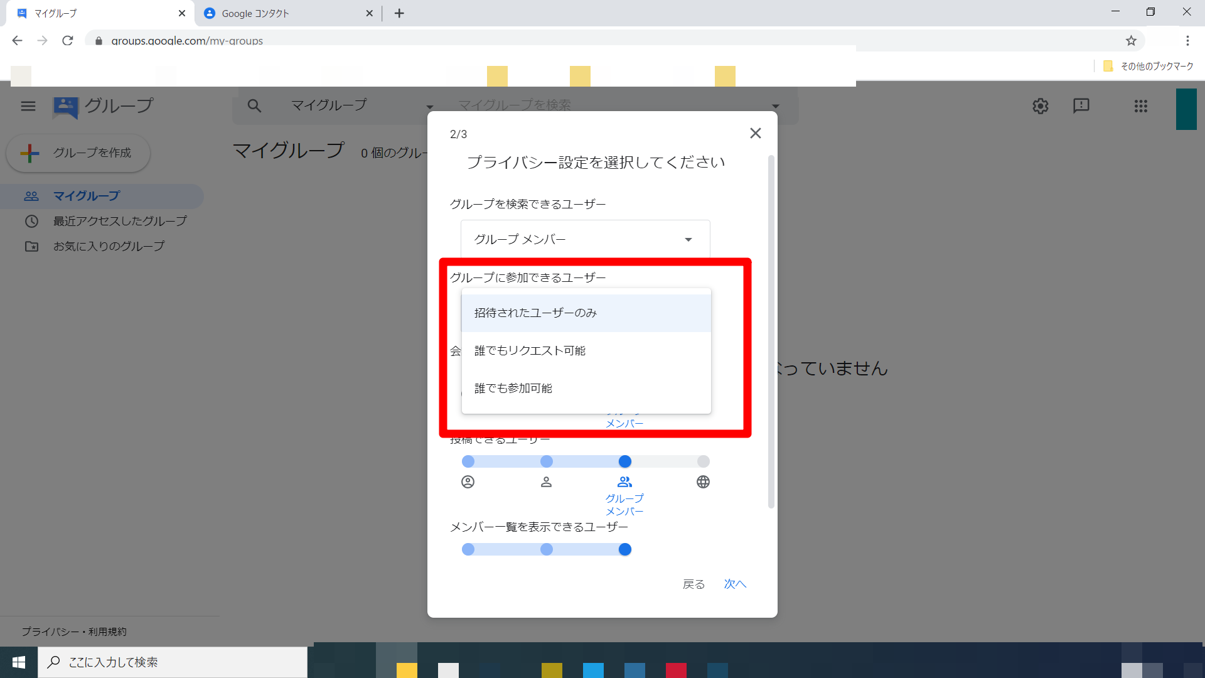This screenshot has height=678, width=1205.
Task: Set member list slider to managers dot
Action: [x=547, y=549]
